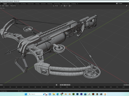Open ZBrush from the taskbar
Viewport: 129px width, 96px height.
(x=89, y=94)
